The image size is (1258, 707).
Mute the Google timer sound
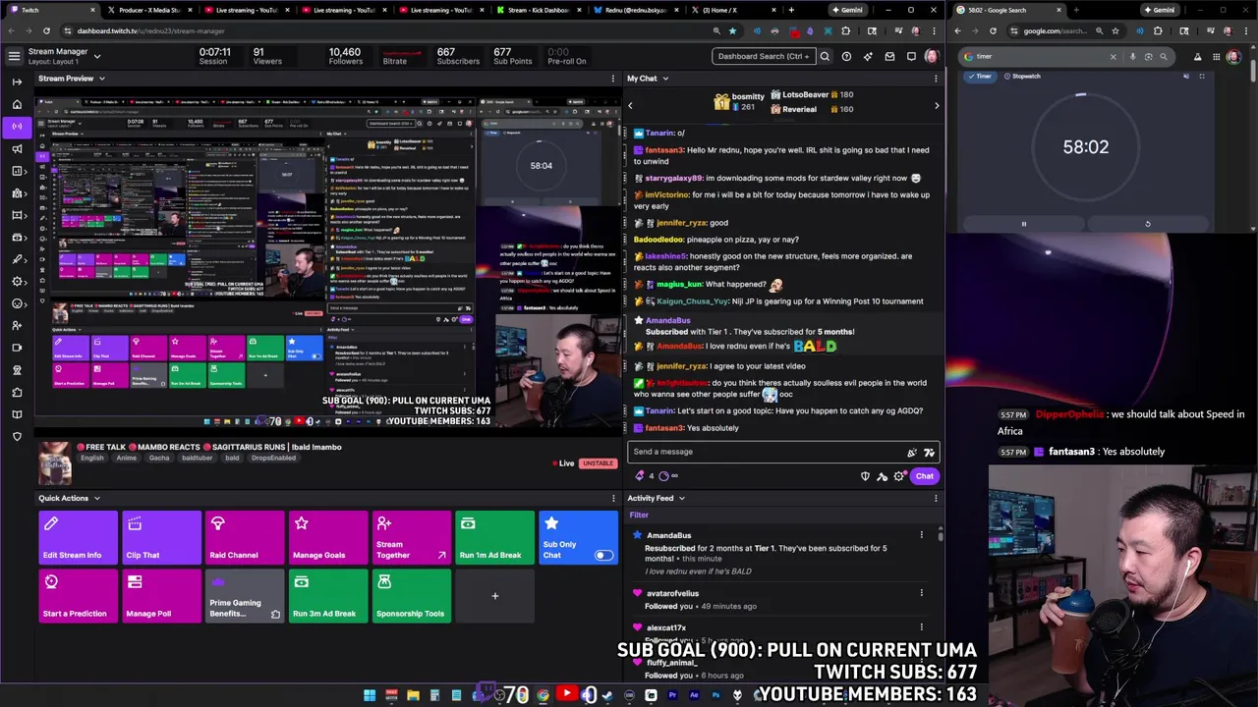[x=1185, y=76]
